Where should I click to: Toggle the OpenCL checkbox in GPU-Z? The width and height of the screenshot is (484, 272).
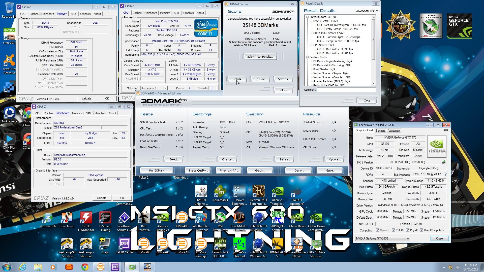pyautogui.click(x=378, y=230)
